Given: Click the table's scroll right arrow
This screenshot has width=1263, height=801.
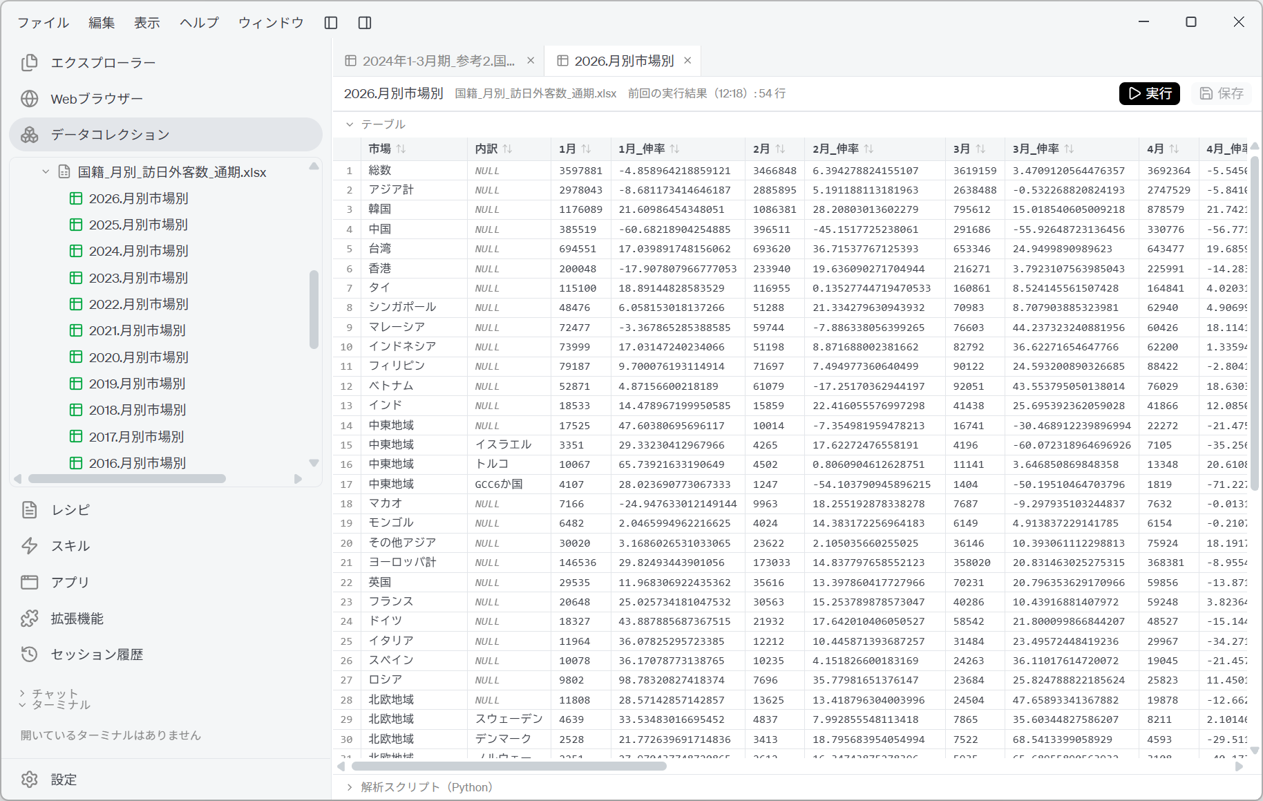Looking at the screenshot, I should pyautogui.click(x=1239, y=766).
